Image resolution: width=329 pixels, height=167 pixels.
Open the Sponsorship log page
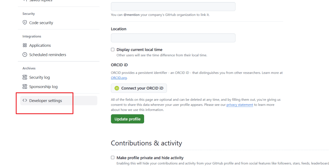(x=43, y=87)
